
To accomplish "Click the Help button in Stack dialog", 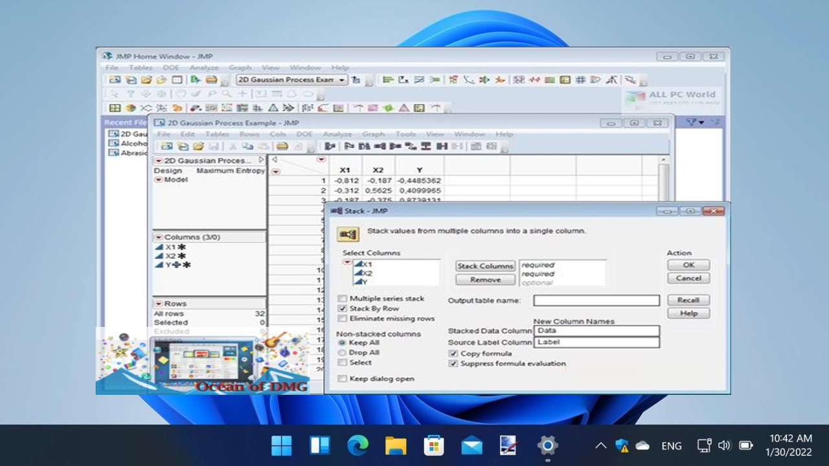I will pos(688,313).
